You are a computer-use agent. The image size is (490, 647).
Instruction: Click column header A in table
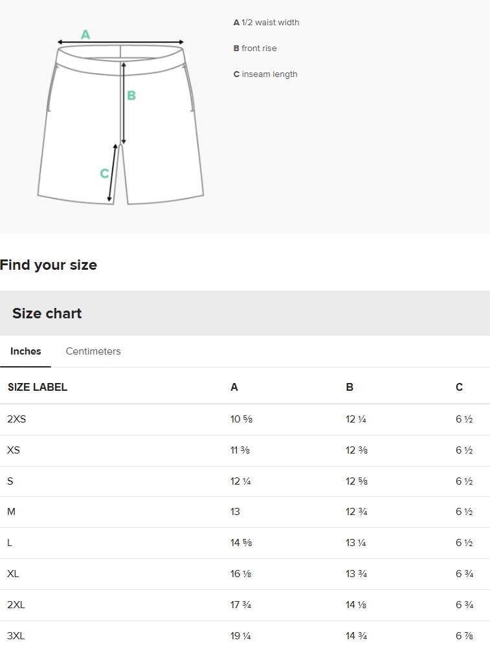pyautogui.click(x=234, y=387)
